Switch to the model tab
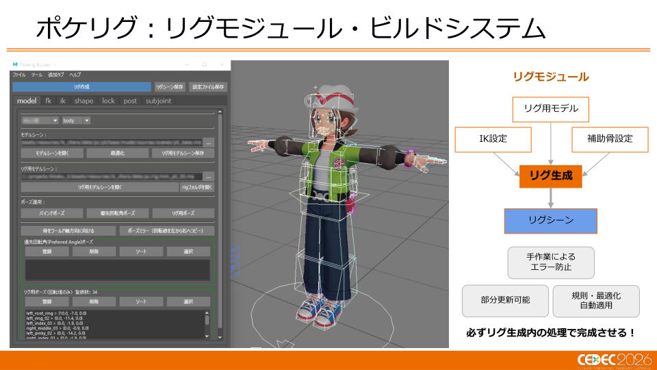Image resolution: width=657 pixels, height=370 pixels. pyautogui.click(x=27, y=101)
